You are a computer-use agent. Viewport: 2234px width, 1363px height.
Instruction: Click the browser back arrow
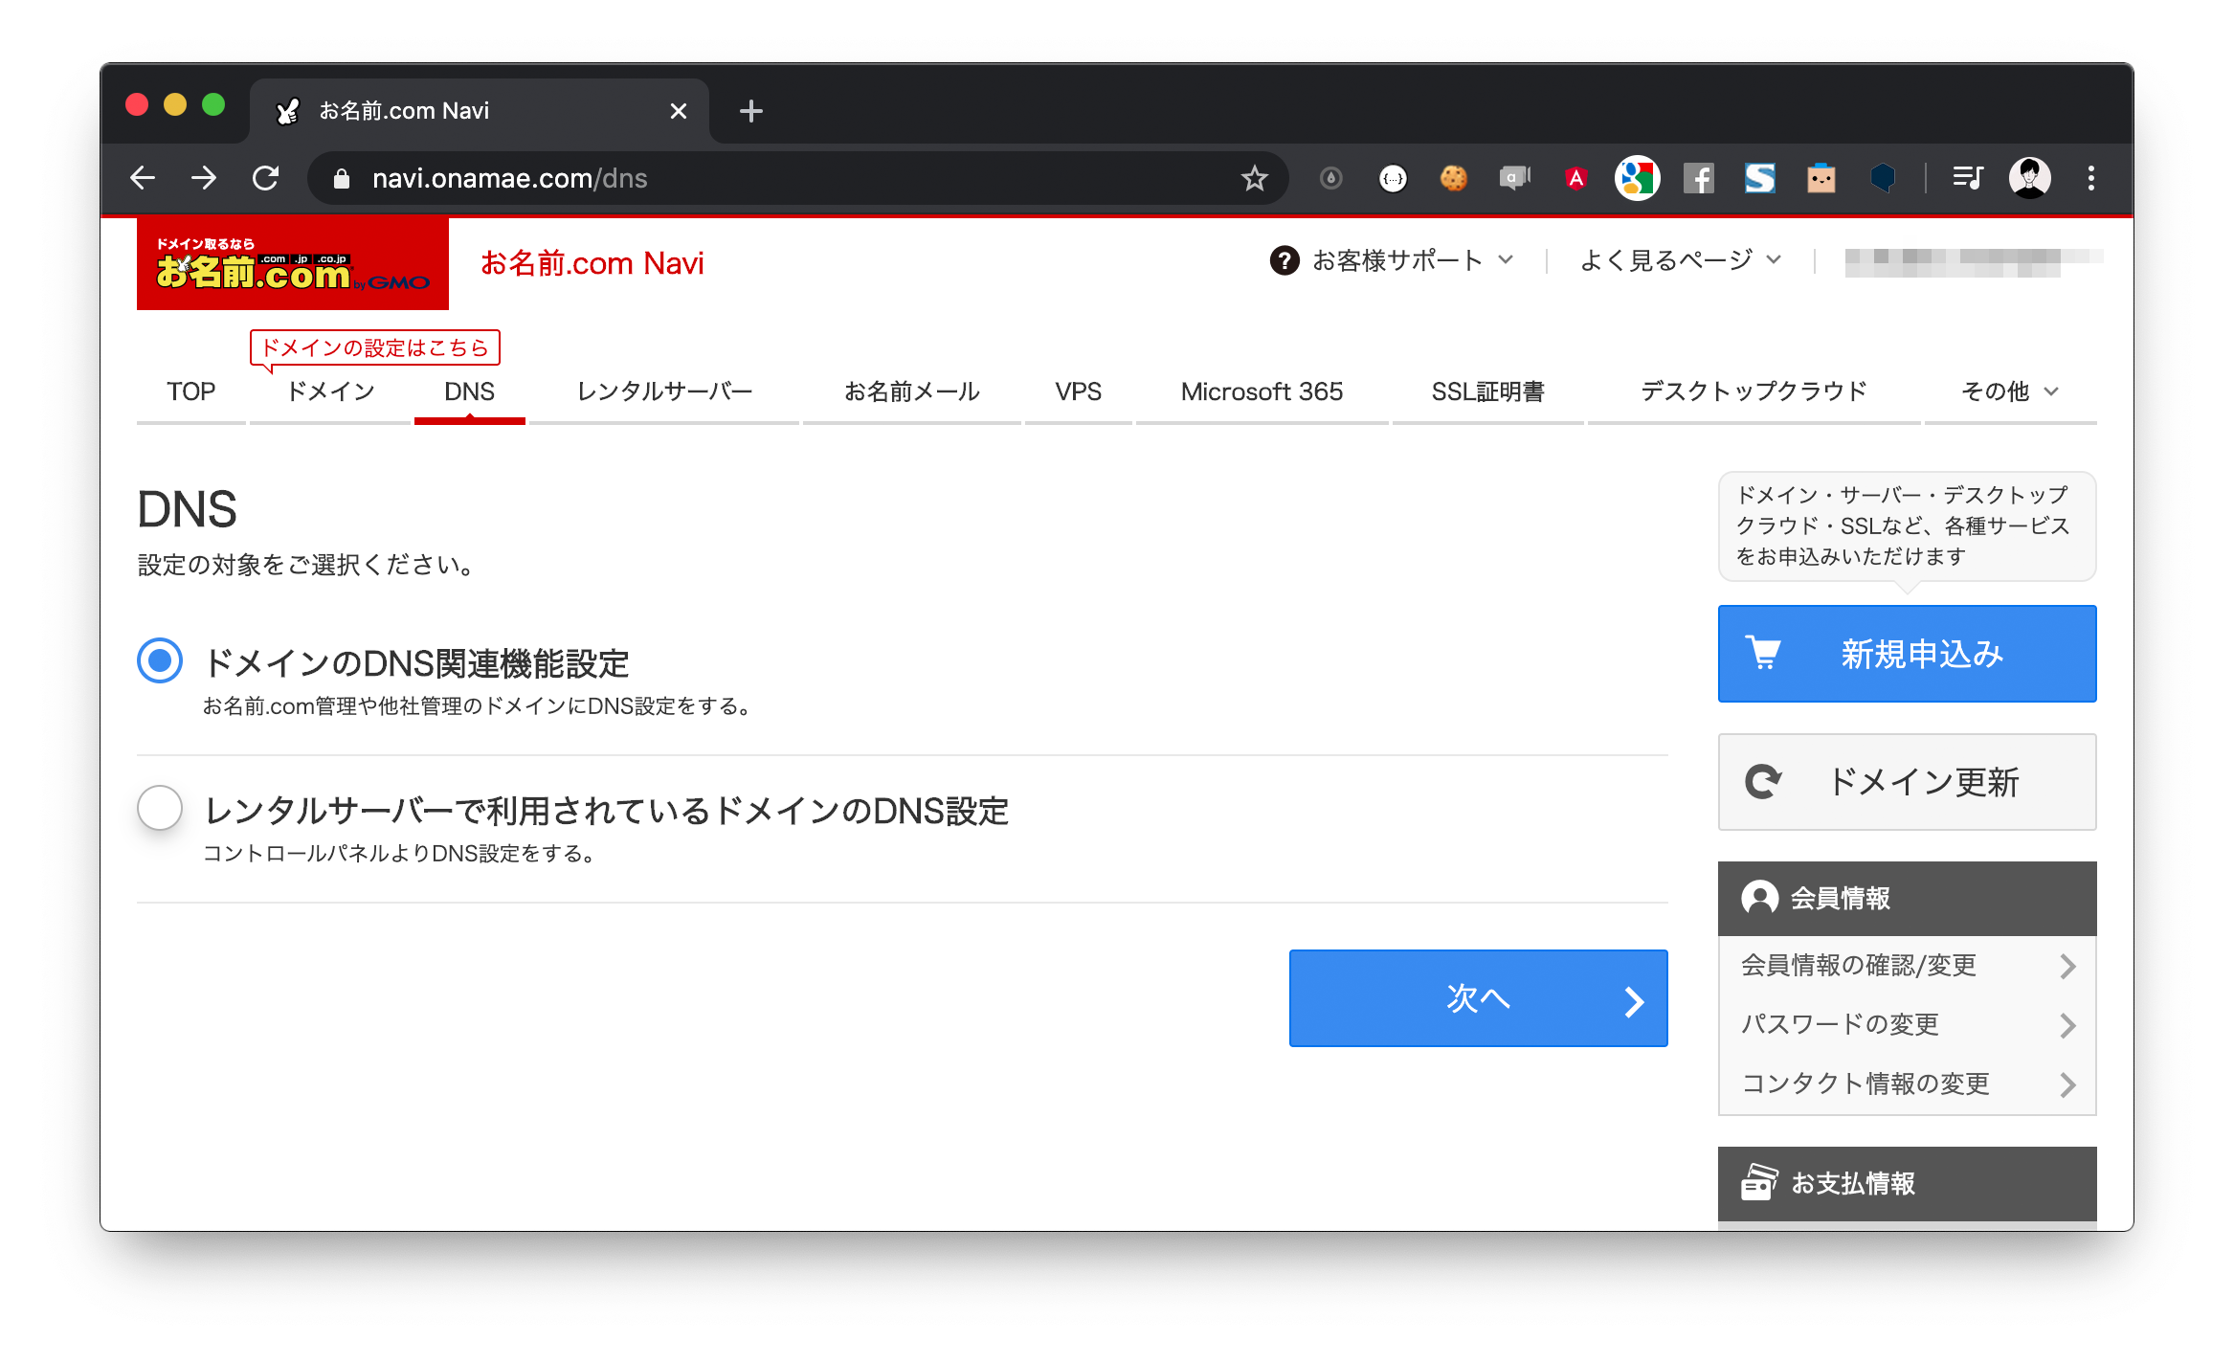coord(143,178)
